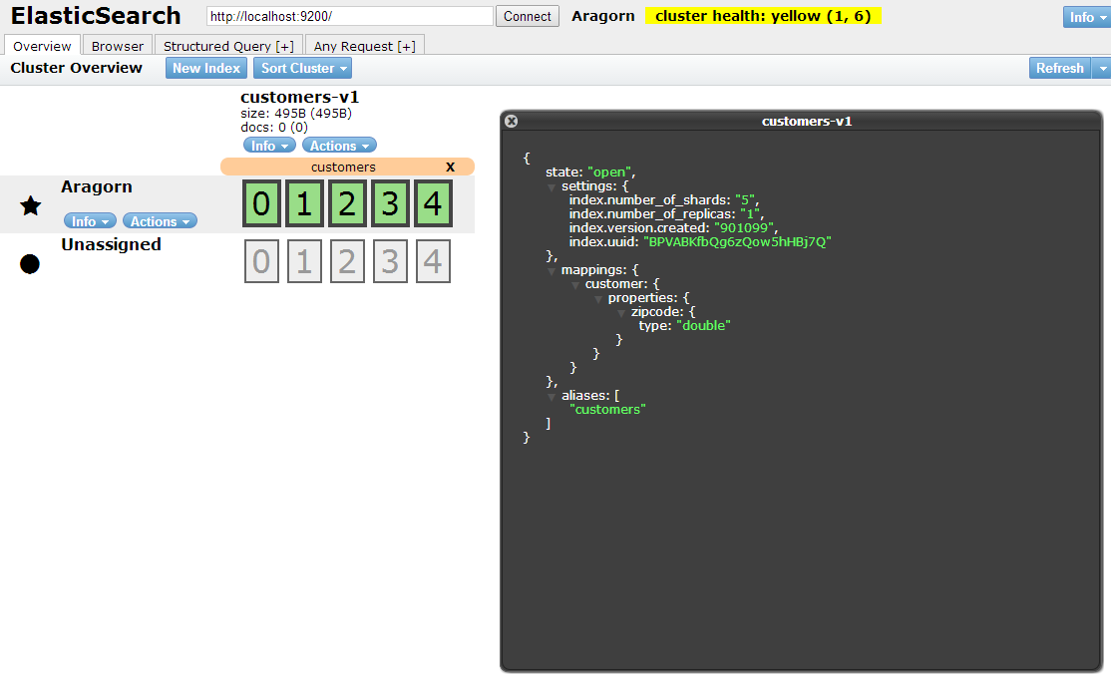Close the customers-v1 info dialog

pyautogui.click(x=511, y=121)
